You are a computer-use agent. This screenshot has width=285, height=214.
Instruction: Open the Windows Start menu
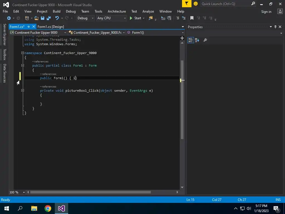pyautogui.click(x=7, y=208)
